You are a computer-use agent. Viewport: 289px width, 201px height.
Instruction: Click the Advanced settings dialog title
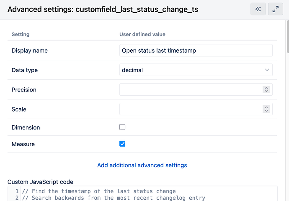pyautogui.click(x=103, y=9)
